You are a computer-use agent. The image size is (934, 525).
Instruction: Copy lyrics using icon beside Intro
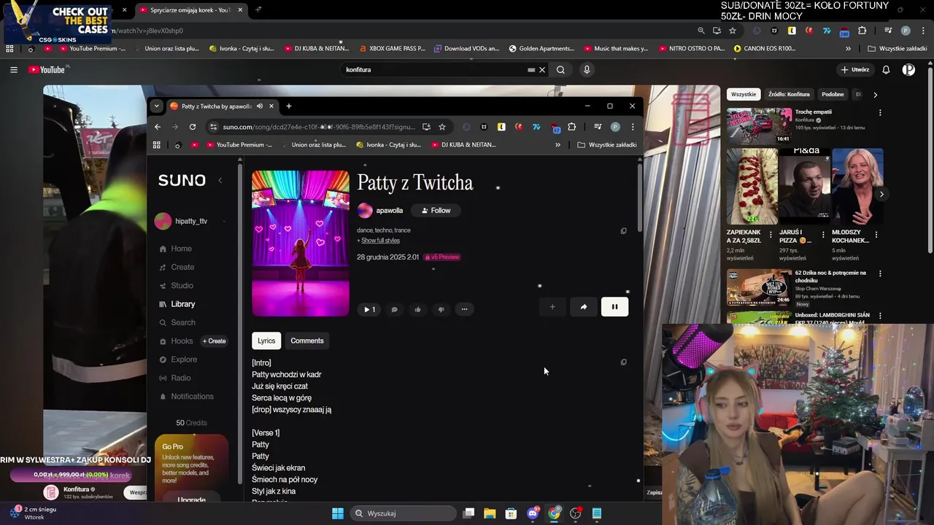(623, 362)
